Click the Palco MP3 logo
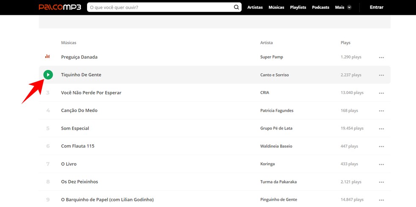 pyautogui.click(x=60, y=7)
